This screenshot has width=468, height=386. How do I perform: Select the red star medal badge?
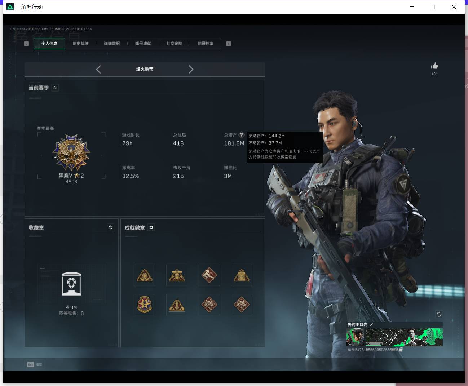pos(145,305)
